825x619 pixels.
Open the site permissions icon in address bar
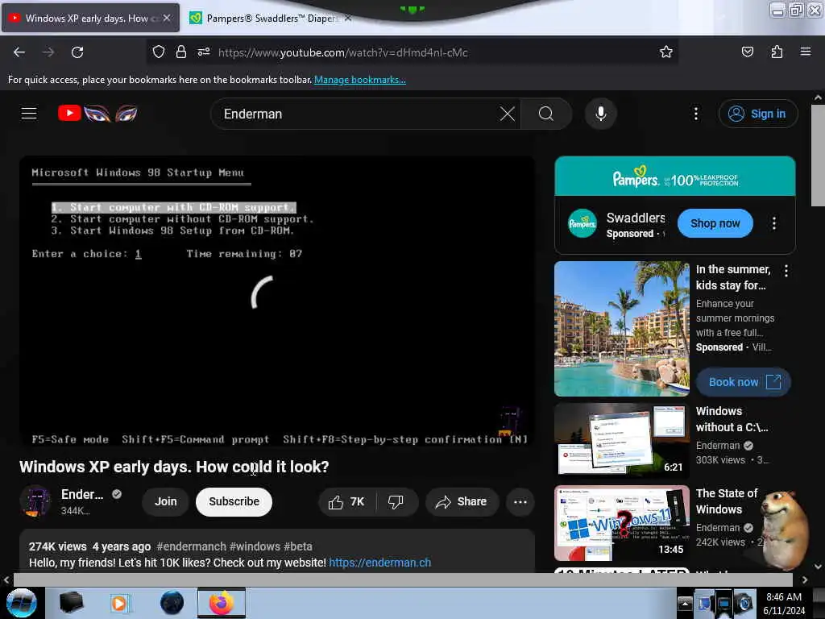[x=204, y=52]
